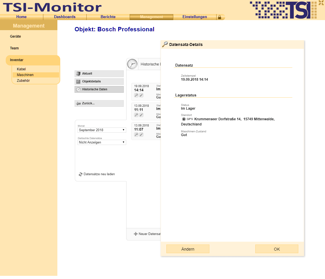Open the Einstellungen tab
This screenshot has width=325, height=279.
point(194,17)
